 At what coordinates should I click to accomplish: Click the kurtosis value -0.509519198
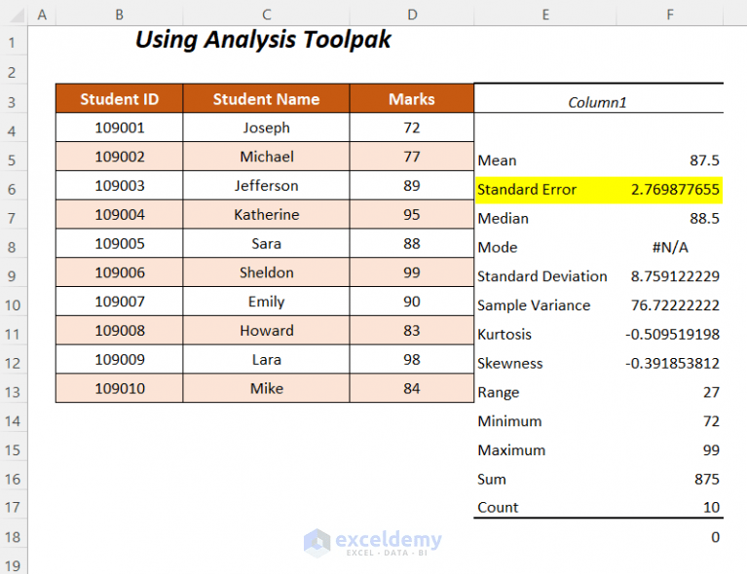coord(670,334)
